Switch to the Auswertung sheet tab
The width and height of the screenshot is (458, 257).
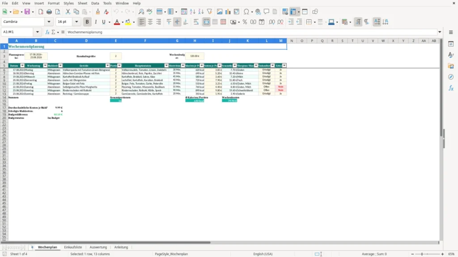pos(98,247)
